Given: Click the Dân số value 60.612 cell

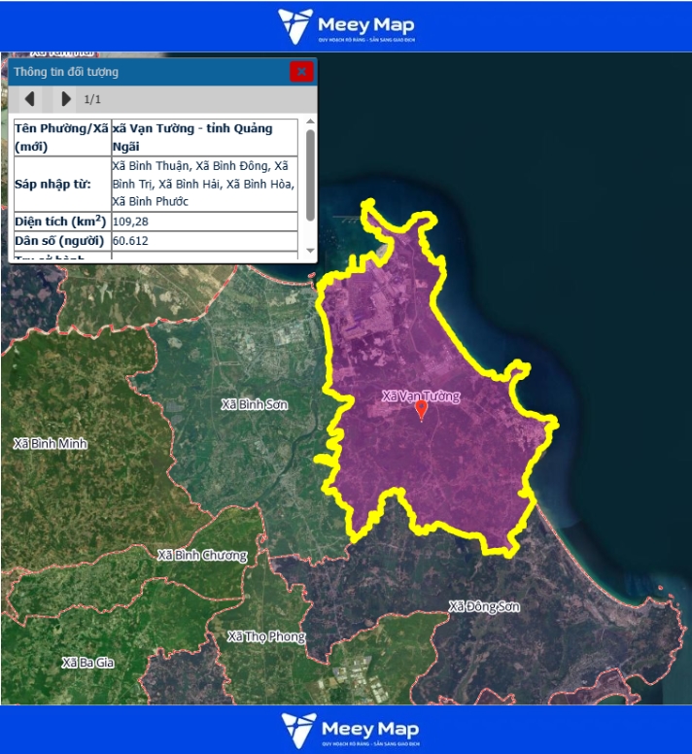Looking at the screenshot, I should pos(204,241).
